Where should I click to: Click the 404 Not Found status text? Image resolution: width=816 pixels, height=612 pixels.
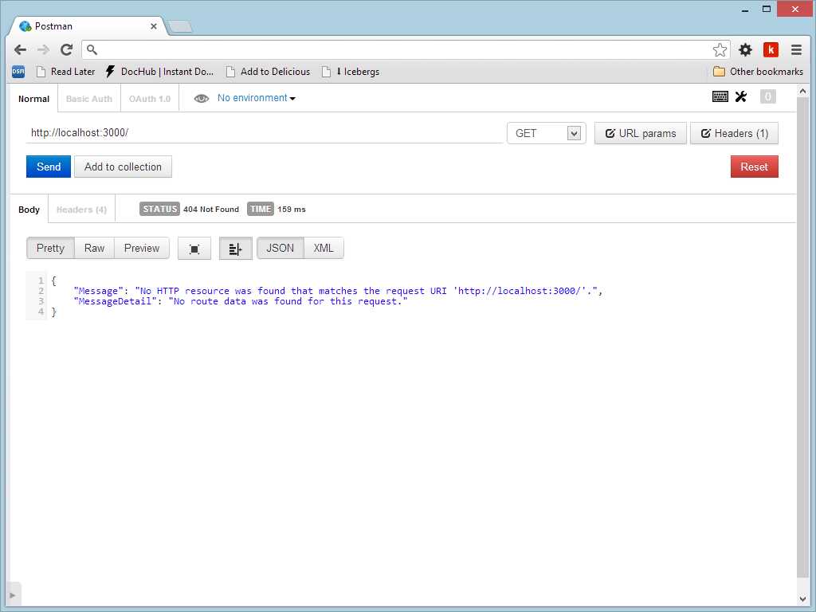pyautogui.click(x=210, y=210)
